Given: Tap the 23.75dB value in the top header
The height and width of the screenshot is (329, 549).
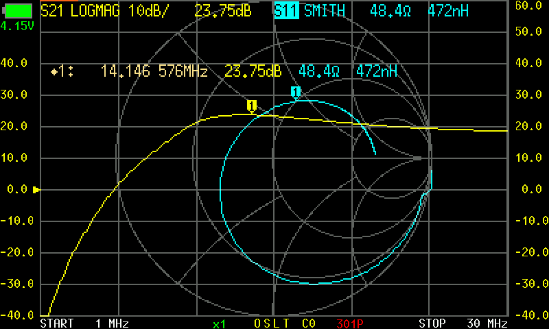Looking at the screenshot, I should (222, 11).
